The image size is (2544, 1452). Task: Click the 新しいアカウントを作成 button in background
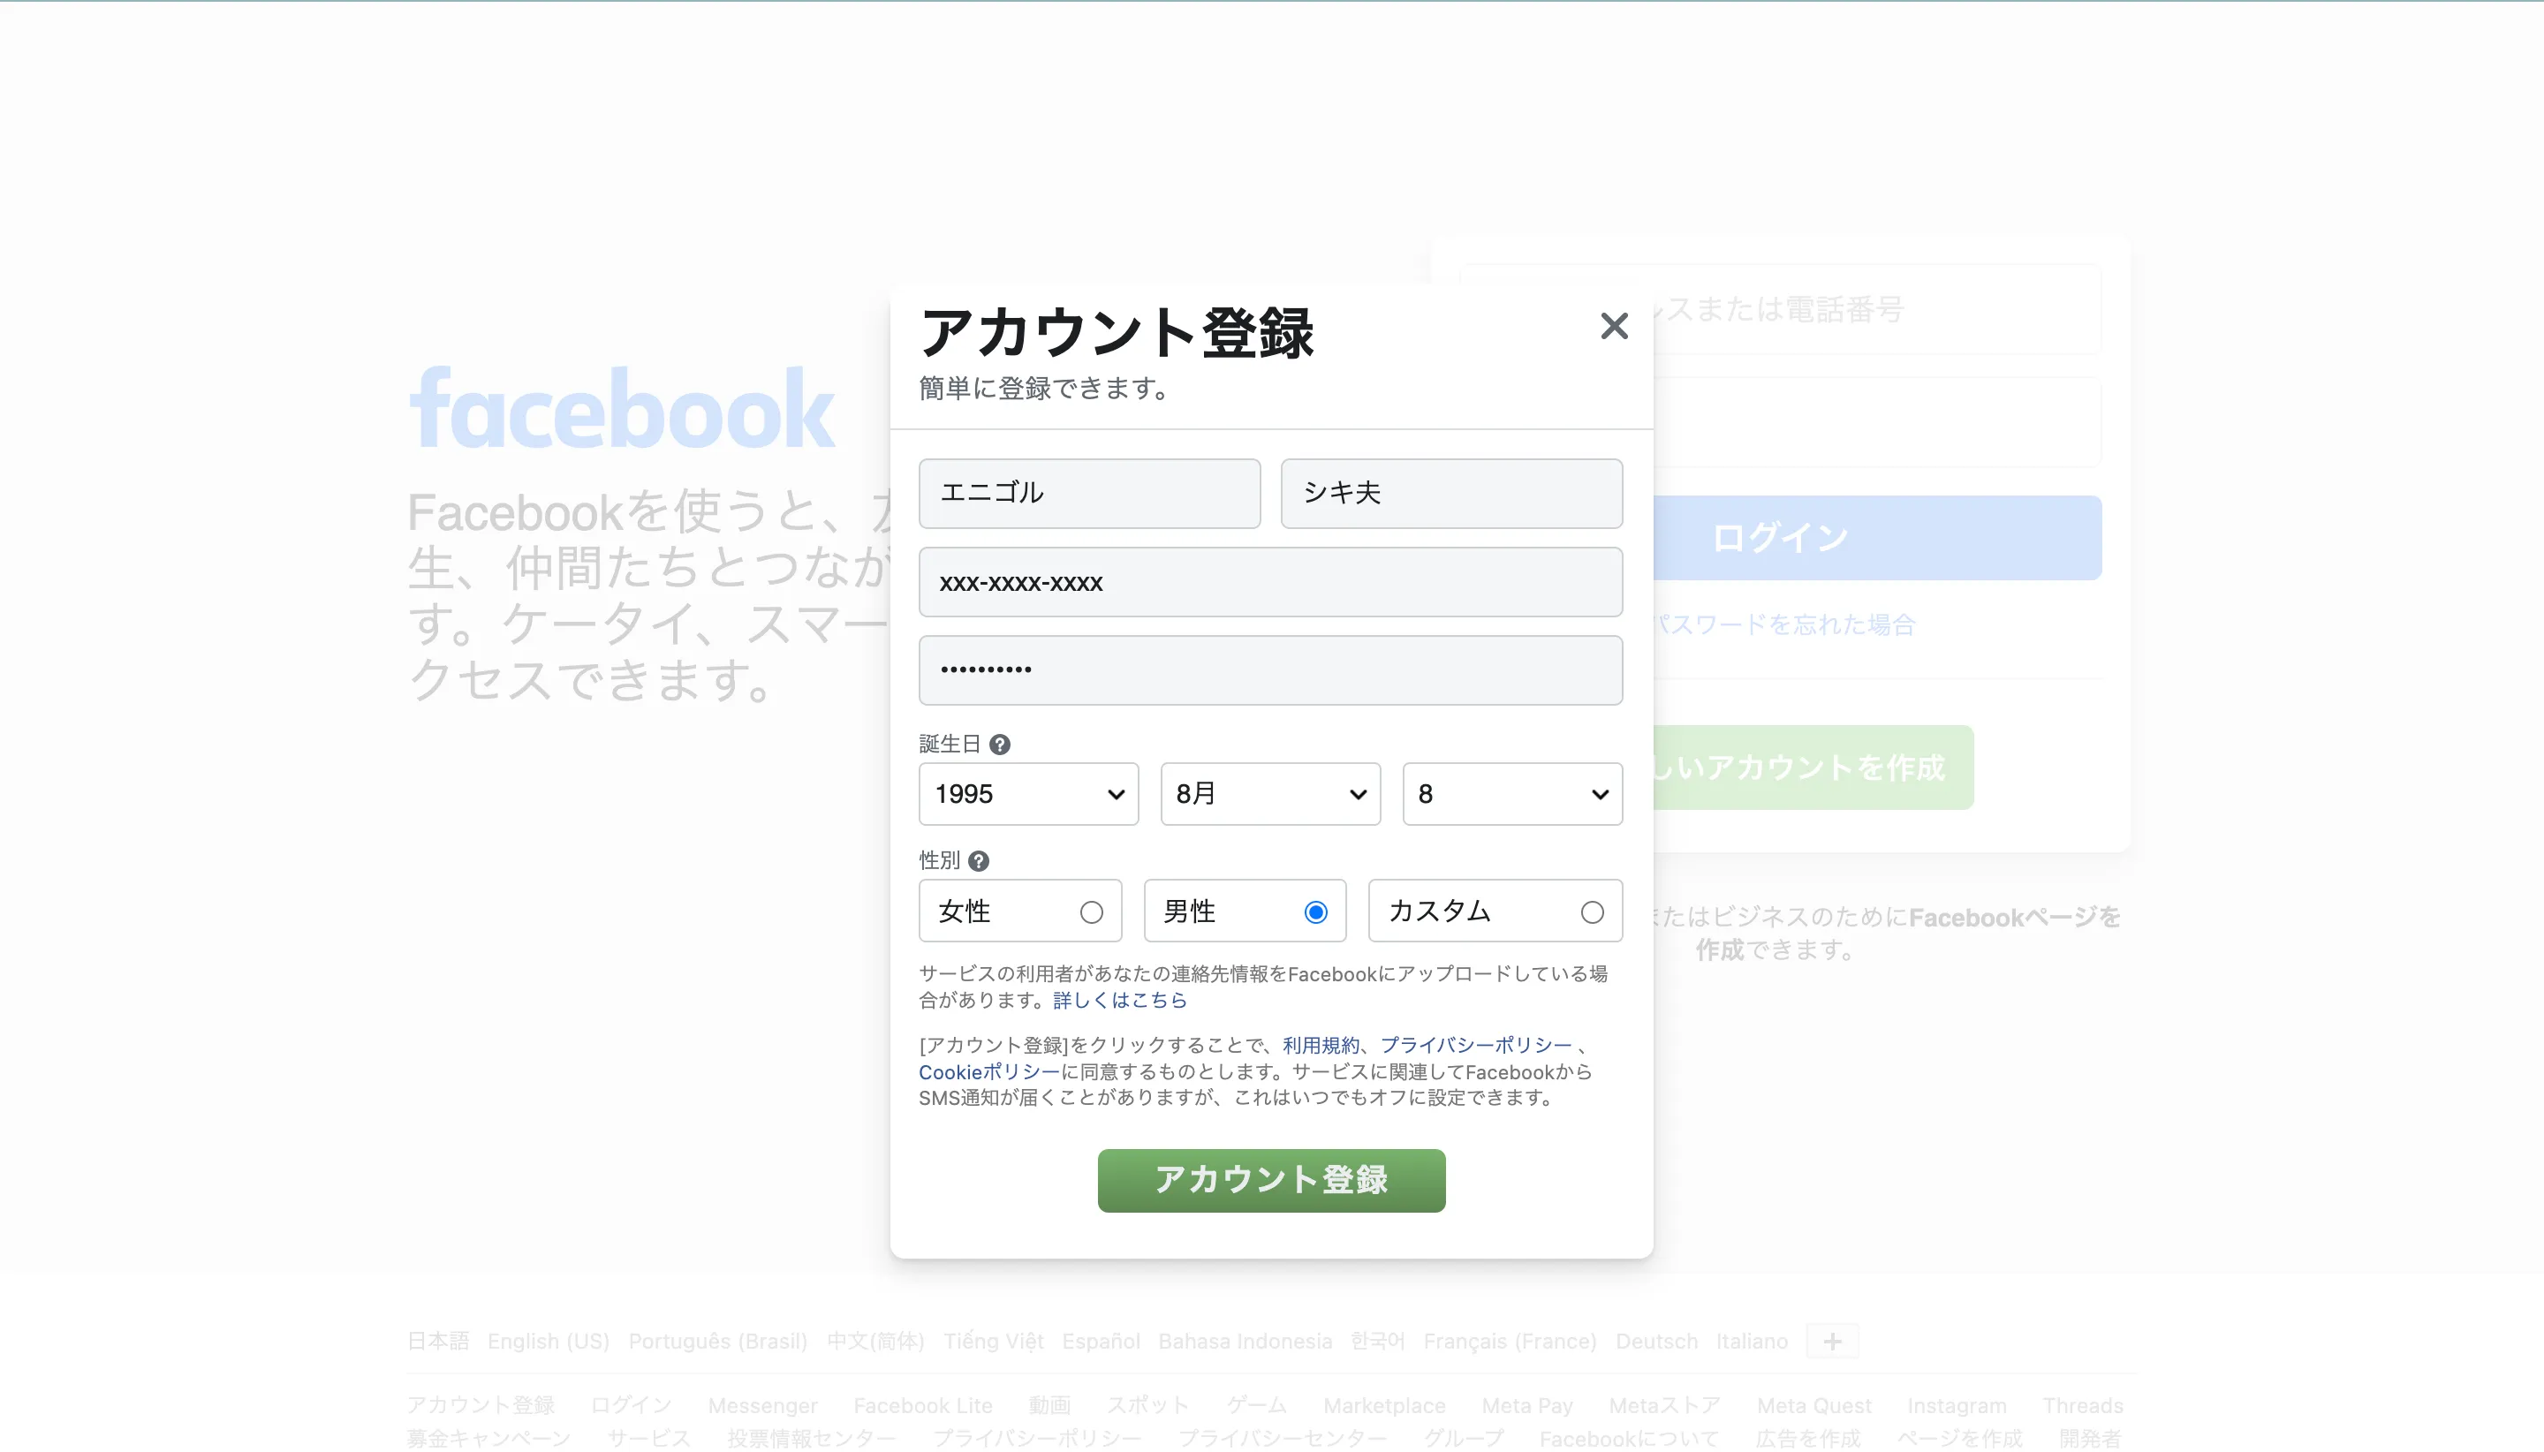(1813, 767)
